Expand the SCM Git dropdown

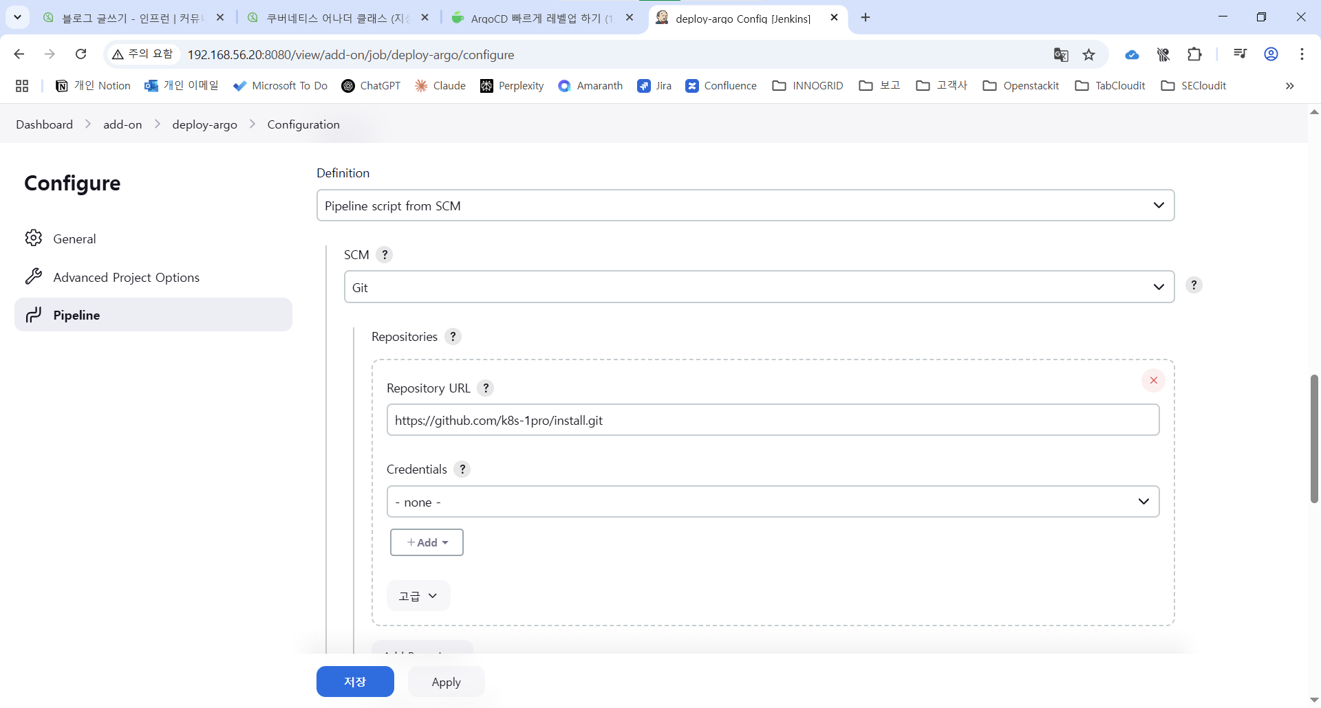coord(759,287)
